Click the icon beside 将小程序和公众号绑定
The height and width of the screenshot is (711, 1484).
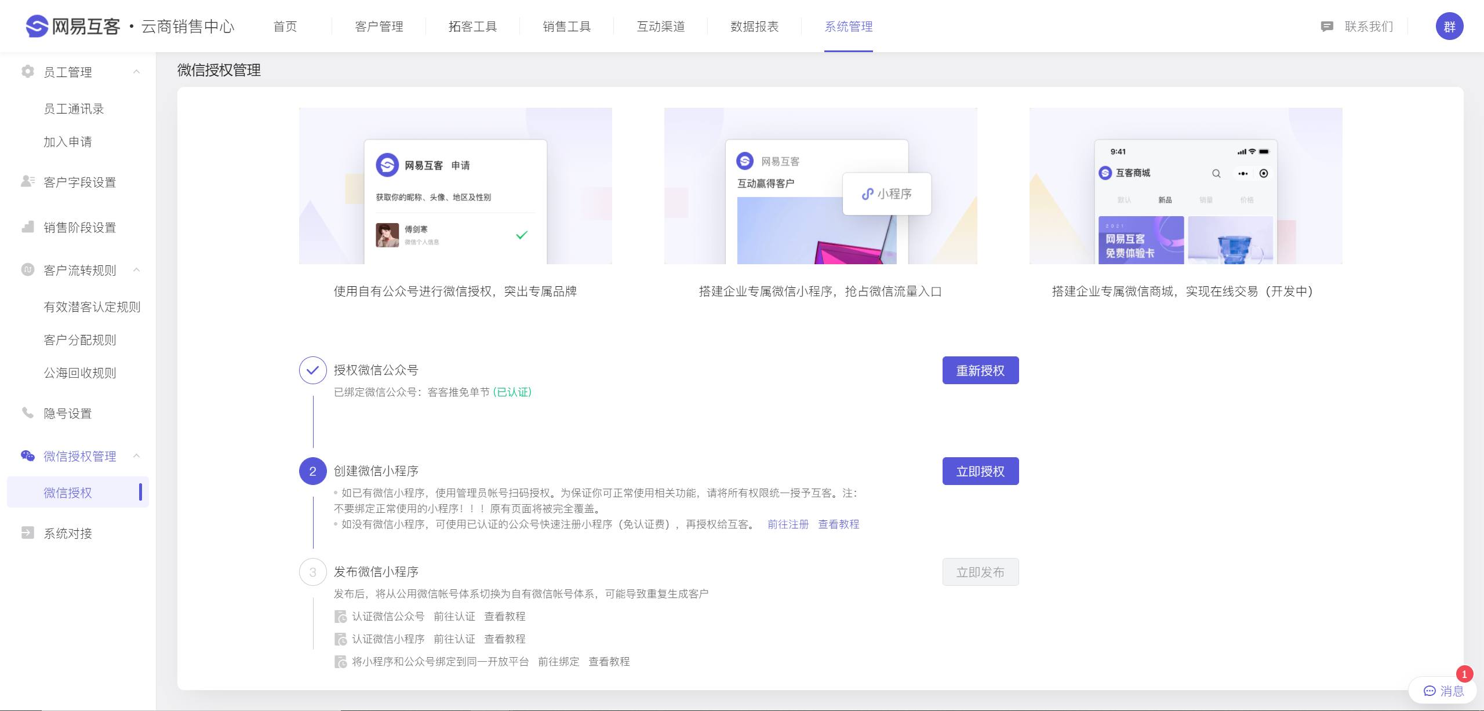(341, 662)
